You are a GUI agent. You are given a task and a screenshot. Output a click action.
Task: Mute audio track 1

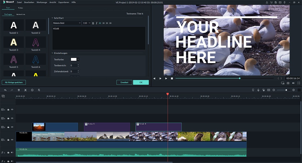[x=12, y=153]
